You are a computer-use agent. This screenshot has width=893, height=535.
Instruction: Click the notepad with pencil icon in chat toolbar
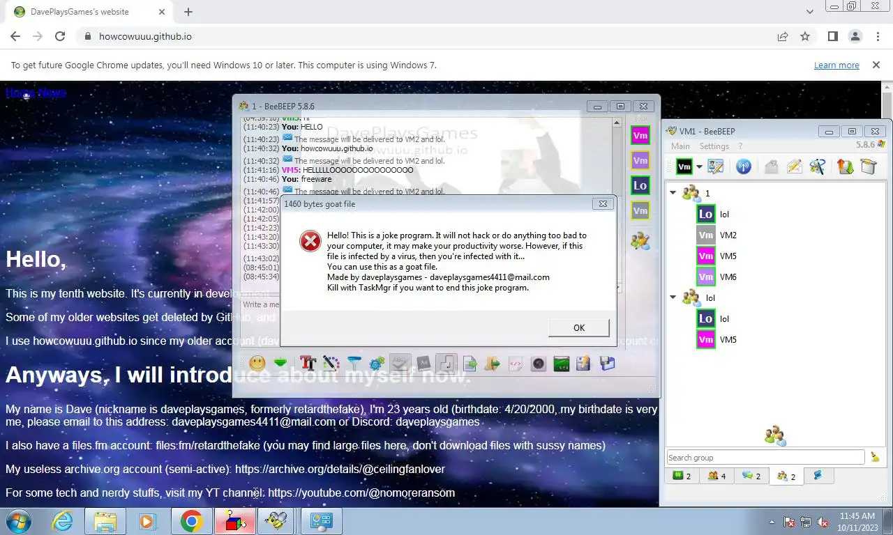click(x=584, y=363)
